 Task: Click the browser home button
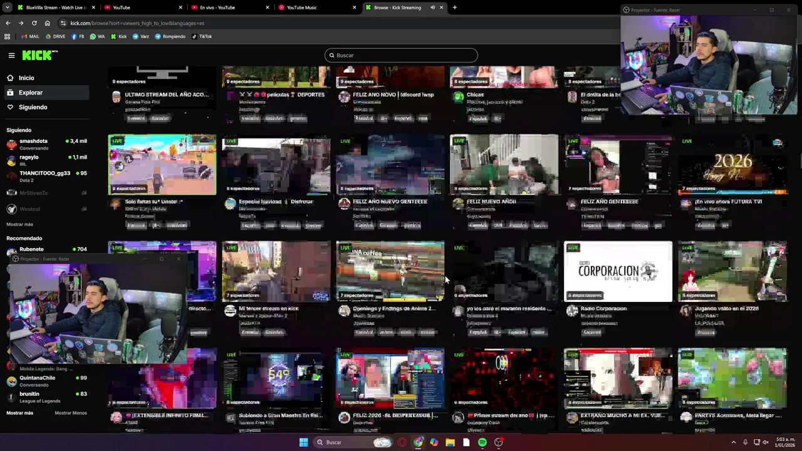47,23
